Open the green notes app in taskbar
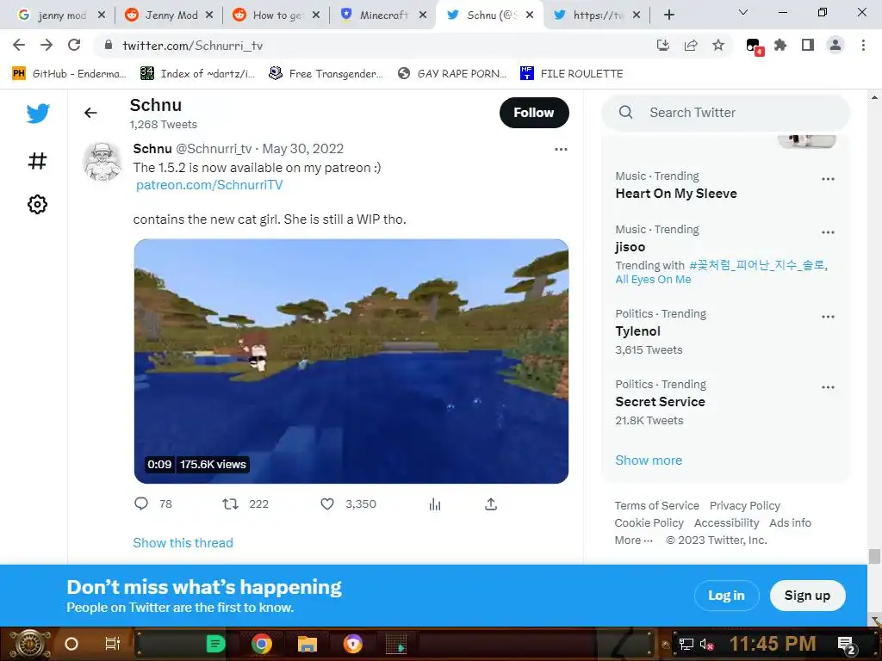Viewport: 882px width, 661px height. click(x=215, y=644)
